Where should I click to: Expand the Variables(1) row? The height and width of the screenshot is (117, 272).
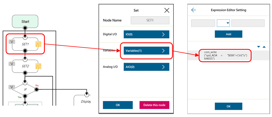[x=146, y=51]
